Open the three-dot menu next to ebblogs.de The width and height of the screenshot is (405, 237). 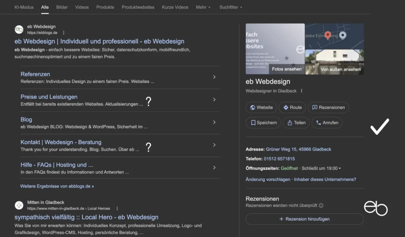pos(64,32)
